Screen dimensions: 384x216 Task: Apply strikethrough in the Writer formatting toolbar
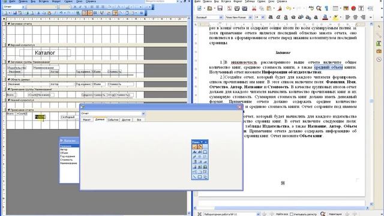coord(293,17)
